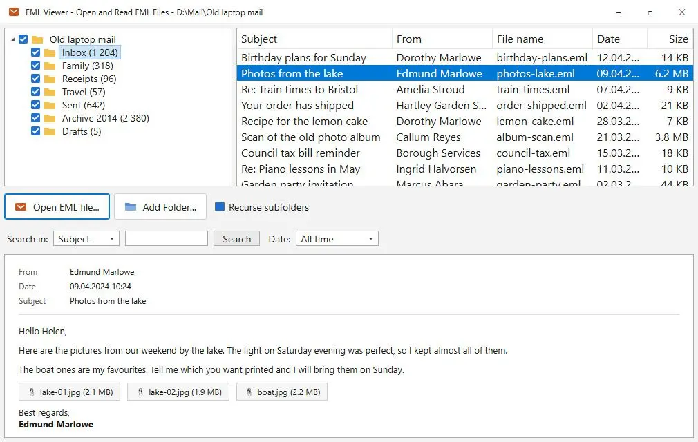The width and height of the screenshot is (698, 442).
Task: Click the paperclip icon on lake-01.jpg attachment
Action: tap(32, 392)
